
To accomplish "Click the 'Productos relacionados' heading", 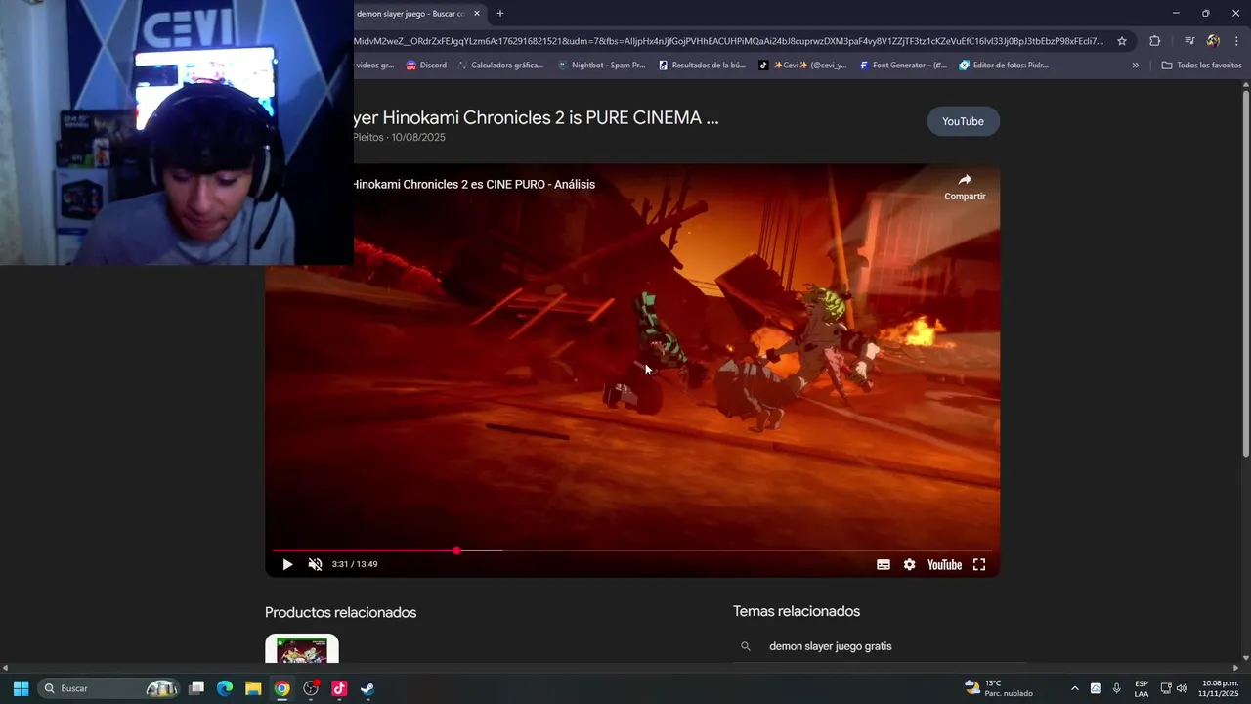I will 340,613.
